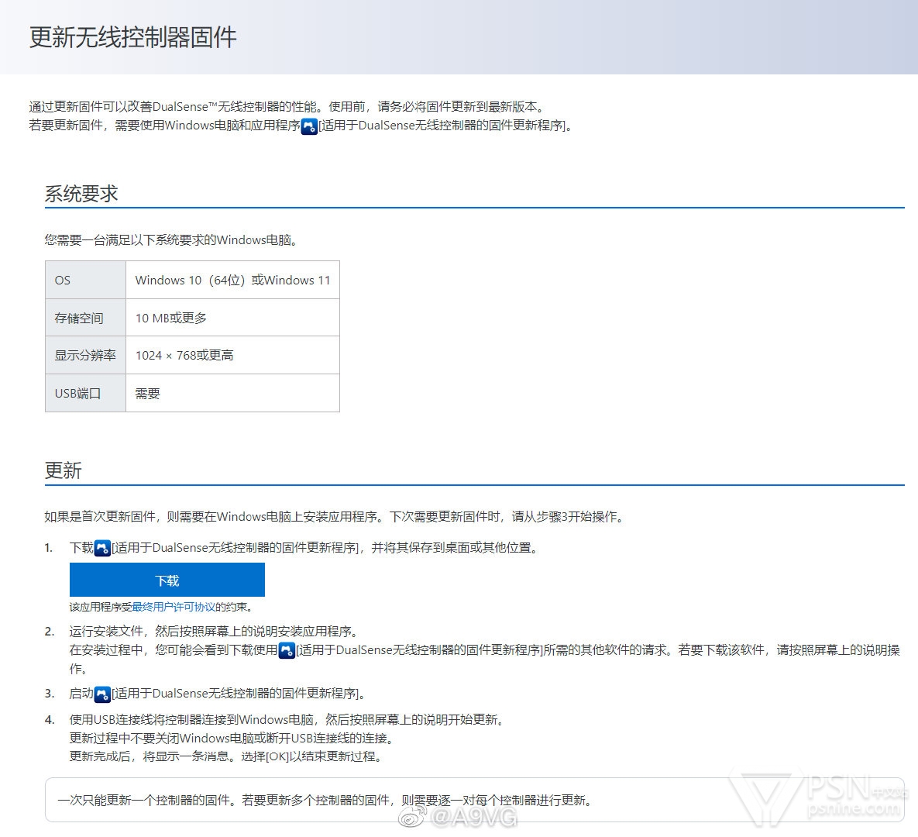Click the 更新 section heading
The width and height of the screenshot is (918, 837).
click(63, 470)
